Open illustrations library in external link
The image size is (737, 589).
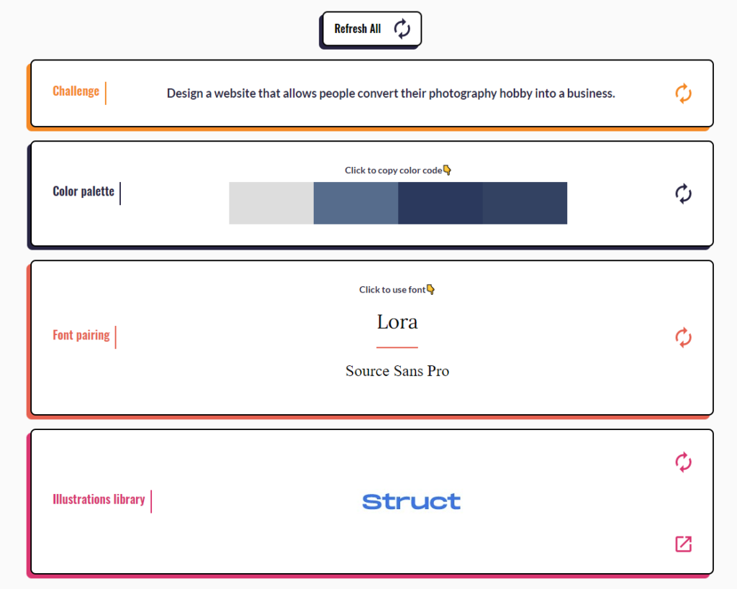click(x=683, y=544)
